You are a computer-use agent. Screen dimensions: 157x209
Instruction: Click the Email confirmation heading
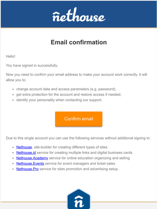tap(79, 42)
